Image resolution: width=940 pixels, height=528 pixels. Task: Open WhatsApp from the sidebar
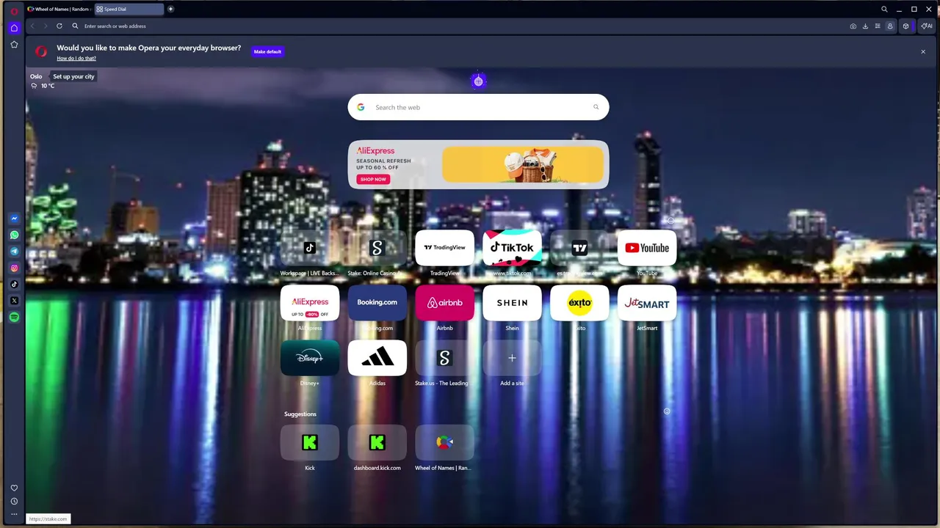click(x=14, y=235)
